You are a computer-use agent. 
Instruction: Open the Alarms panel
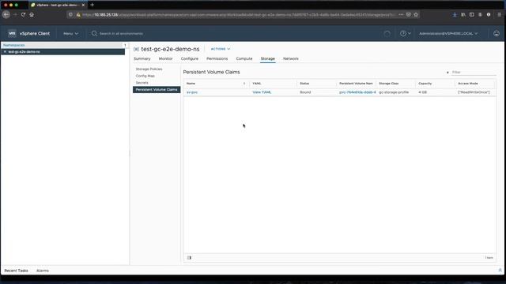(x=43, y=271)
